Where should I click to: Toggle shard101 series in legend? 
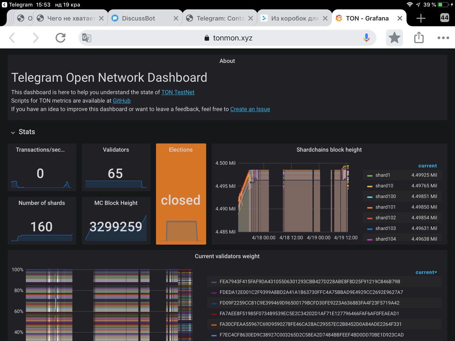[x=386, y=207]
